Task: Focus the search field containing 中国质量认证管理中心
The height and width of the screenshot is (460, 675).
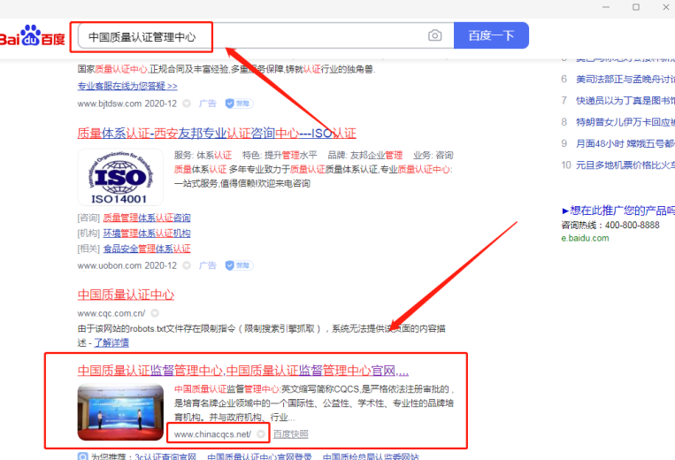Action: coord(266,35)
